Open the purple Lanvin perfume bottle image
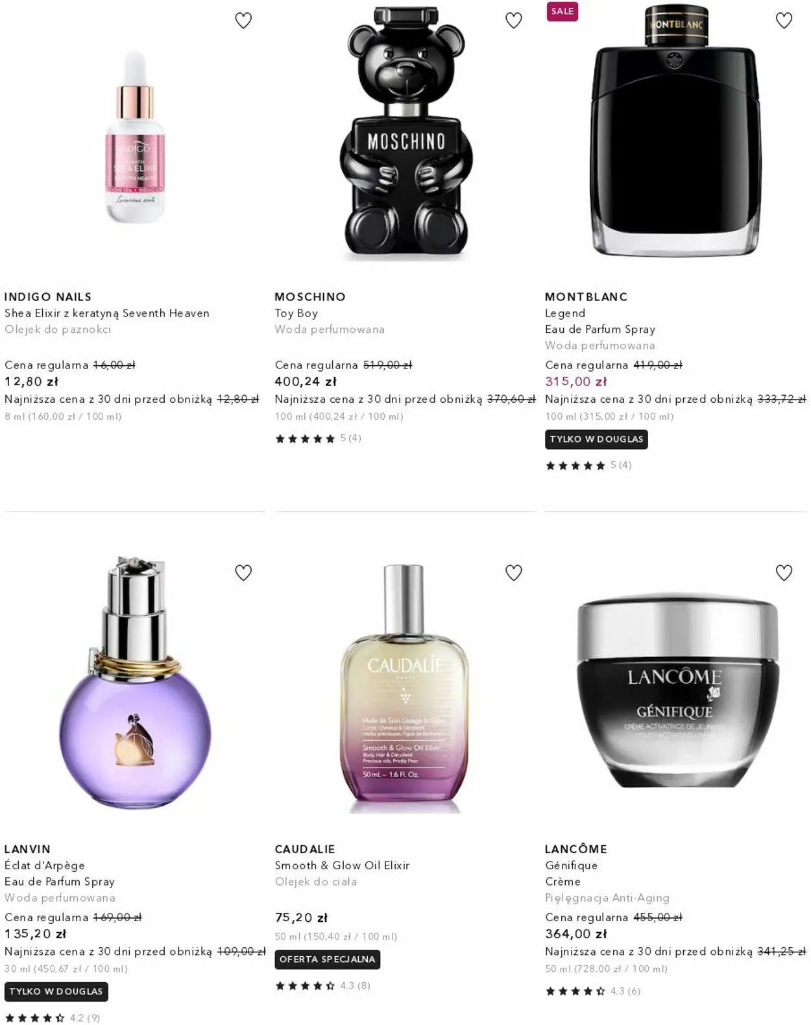 pos(135,682)
